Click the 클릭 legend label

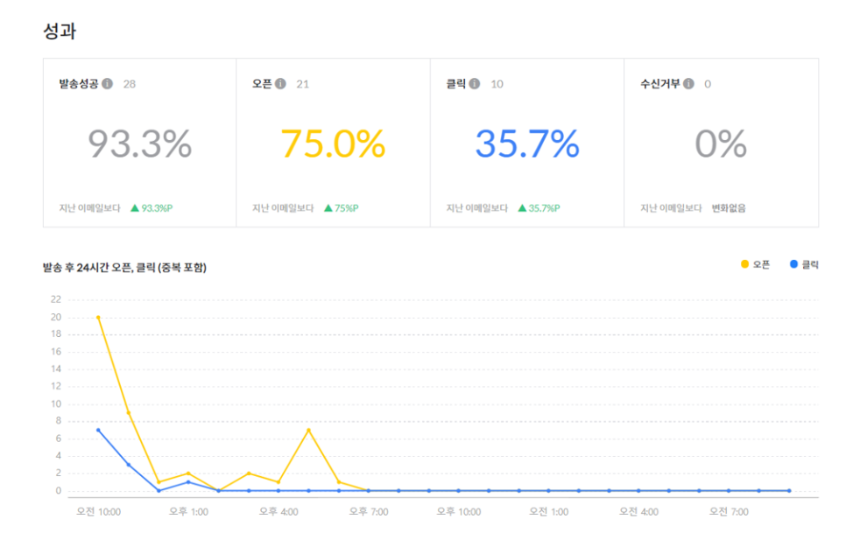click(x=810, y=264)
